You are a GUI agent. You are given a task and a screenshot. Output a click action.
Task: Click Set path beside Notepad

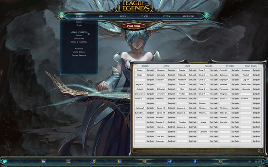171,70
